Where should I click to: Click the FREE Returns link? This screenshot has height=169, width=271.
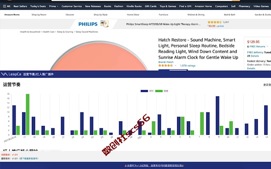click(x=257, y=46)
